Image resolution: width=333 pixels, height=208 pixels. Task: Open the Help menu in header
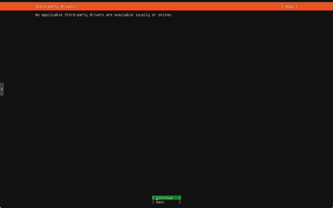pos(289,6)
